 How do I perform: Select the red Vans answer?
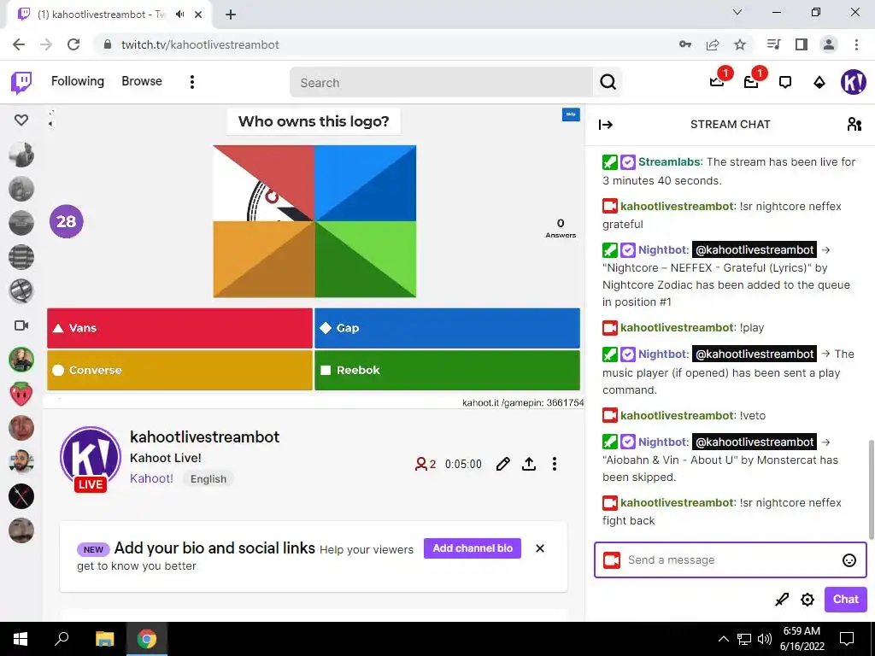pos(179,328)
